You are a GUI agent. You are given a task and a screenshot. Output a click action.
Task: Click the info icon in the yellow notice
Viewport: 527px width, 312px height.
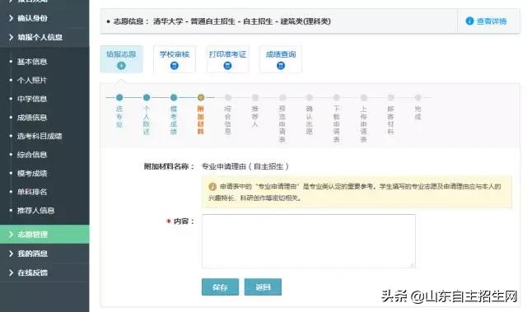pos(212,186)
